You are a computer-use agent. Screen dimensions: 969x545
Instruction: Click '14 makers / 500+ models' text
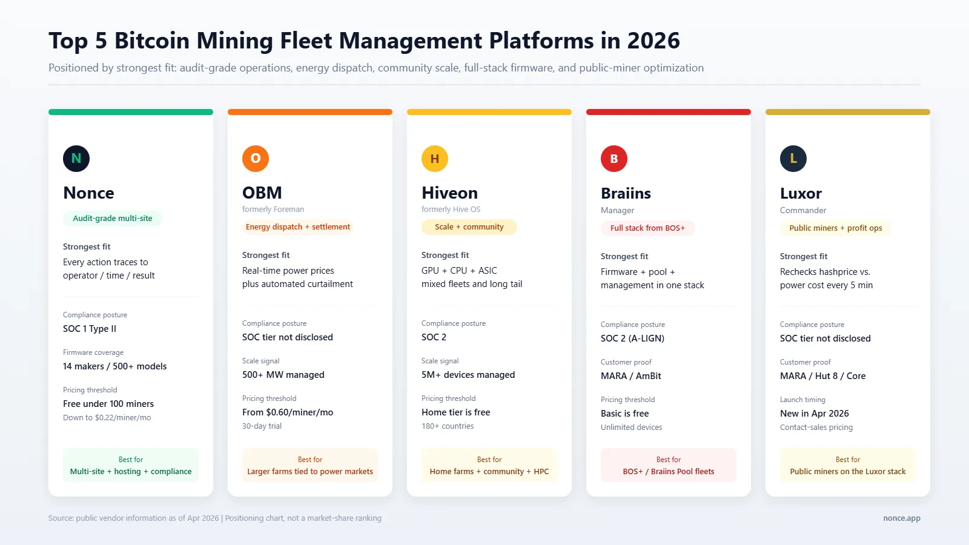[114, 366]
